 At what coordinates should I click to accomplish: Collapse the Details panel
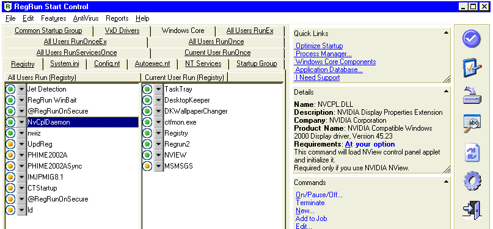pyautogui.click(x=446, y=92)
